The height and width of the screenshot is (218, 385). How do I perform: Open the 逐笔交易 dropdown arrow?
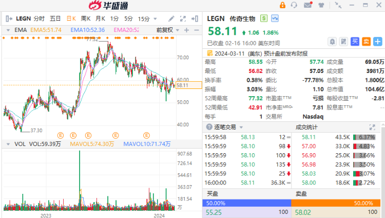(x=241, y=127)
